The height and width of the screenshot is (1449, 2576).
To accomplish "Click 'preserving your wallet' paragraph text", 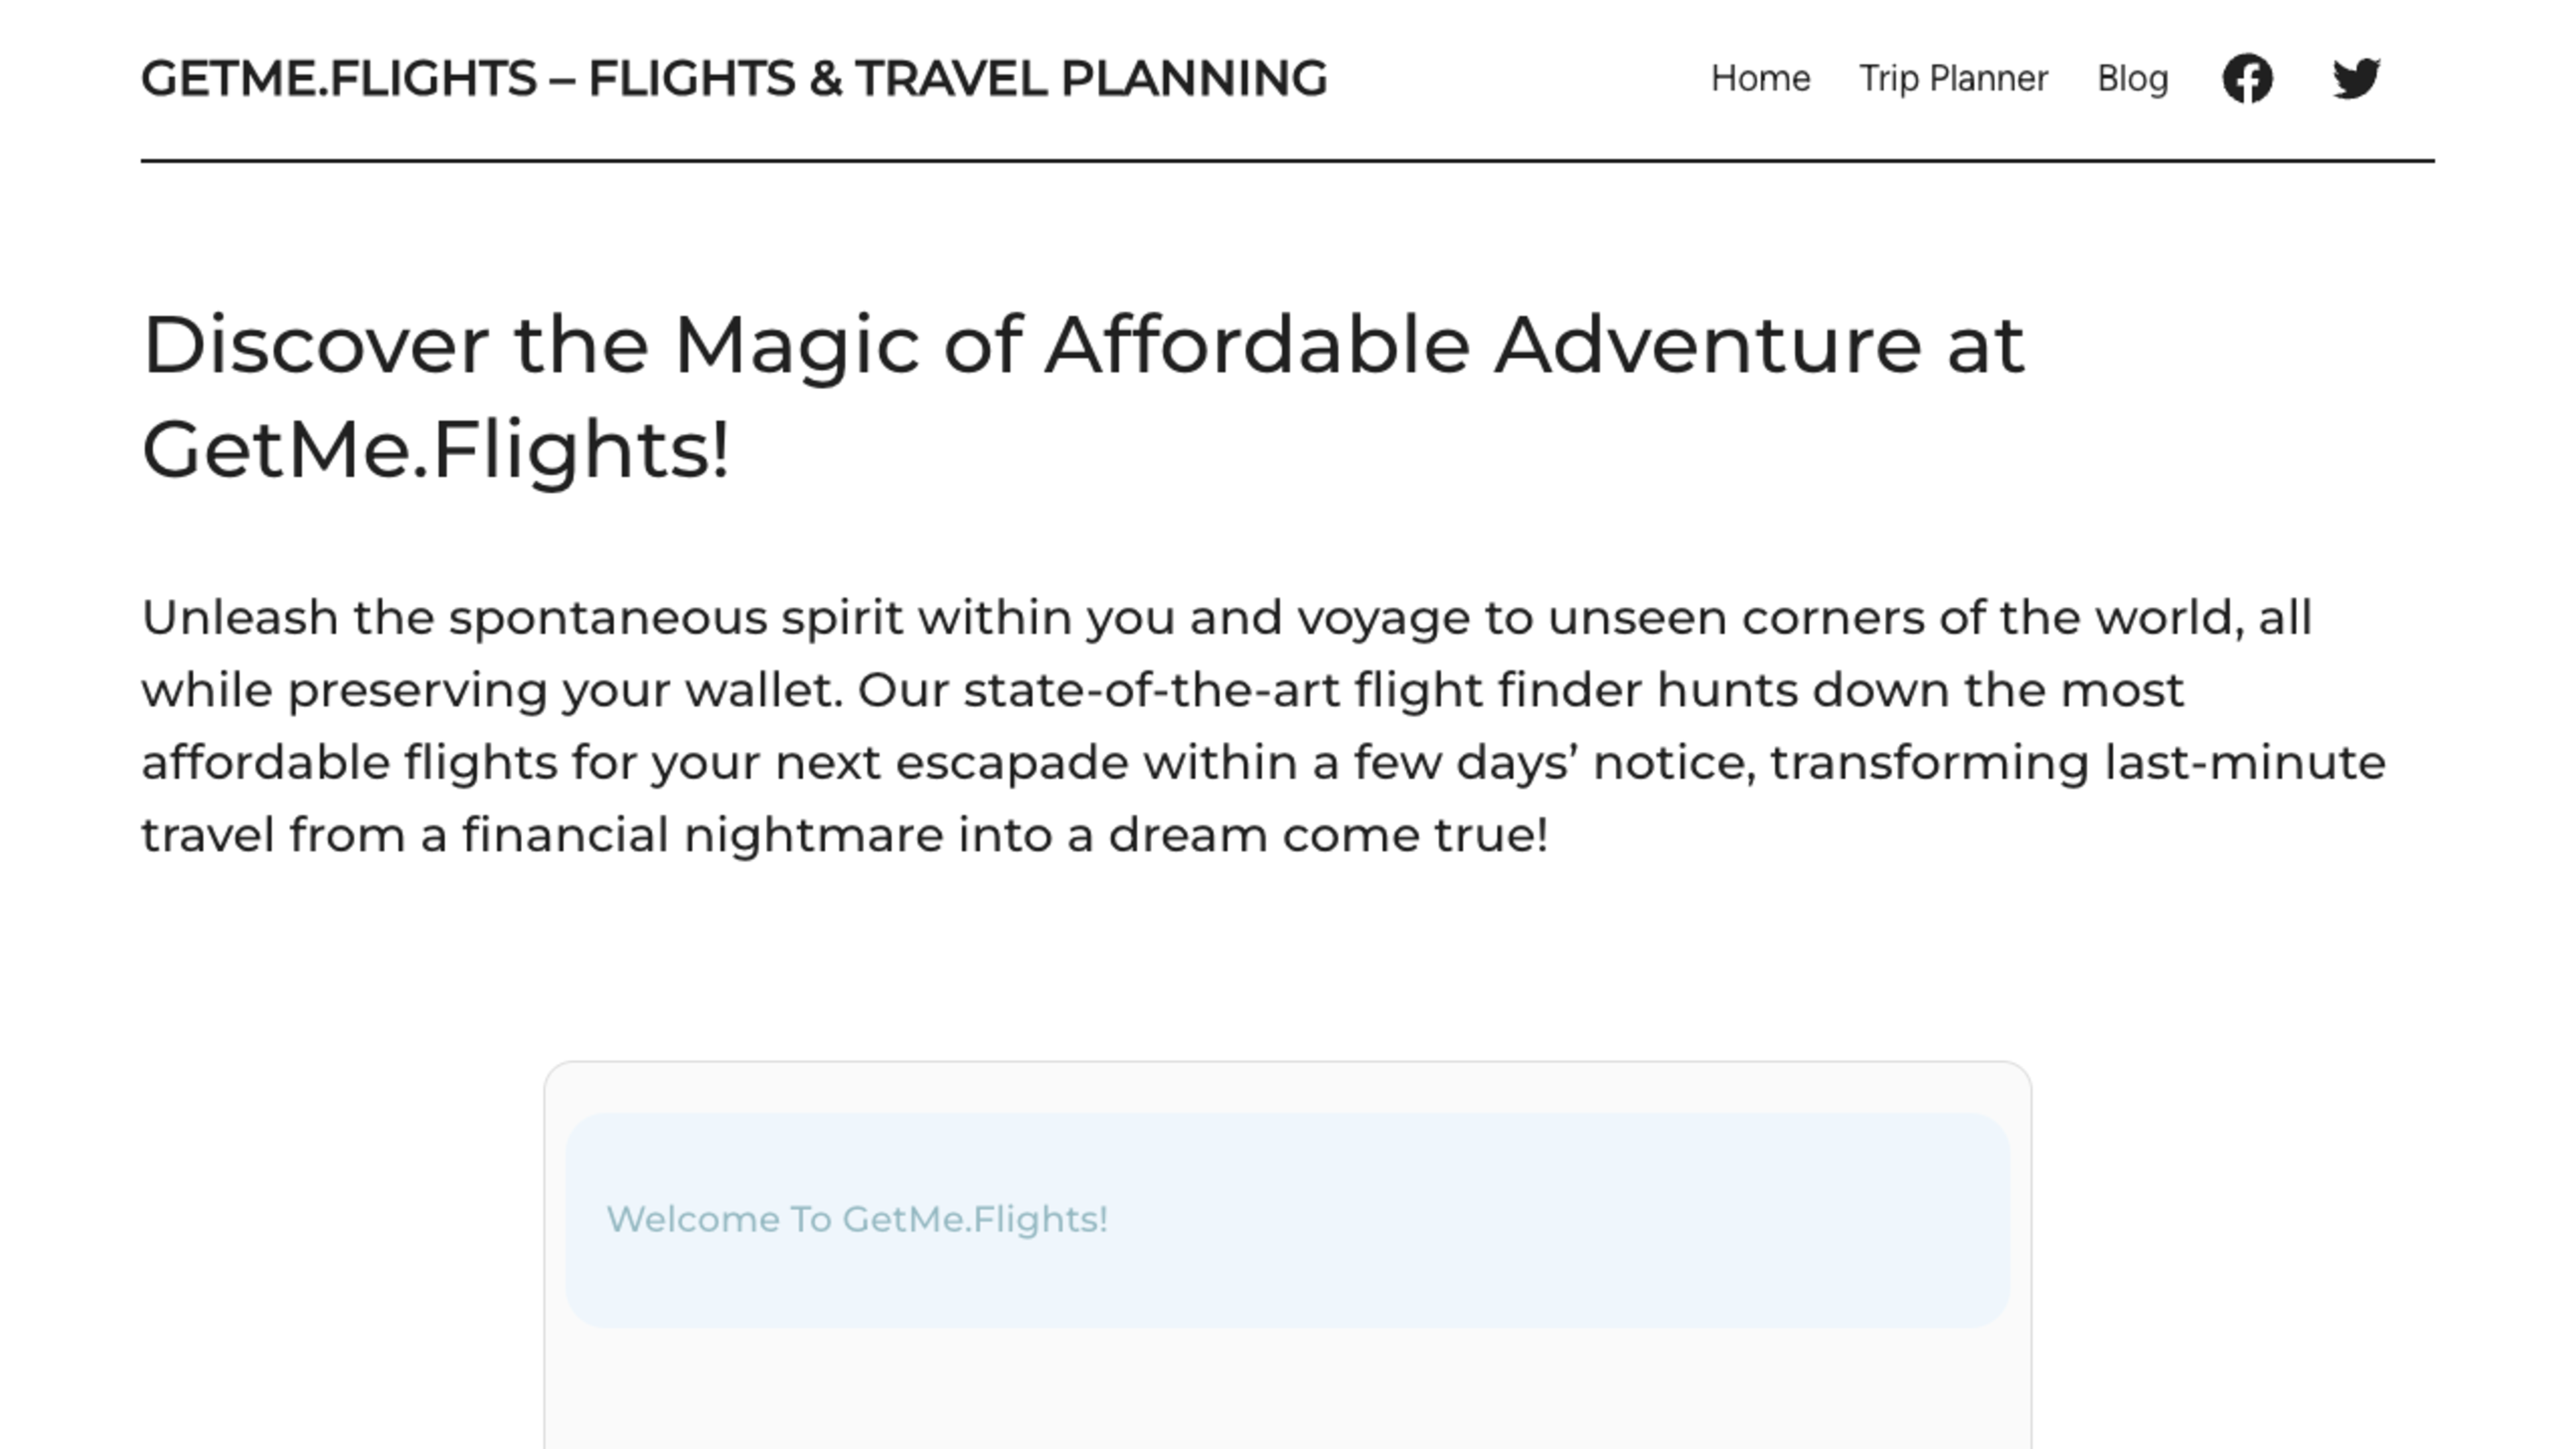I will pyautogui.click(x=564, y=691).
